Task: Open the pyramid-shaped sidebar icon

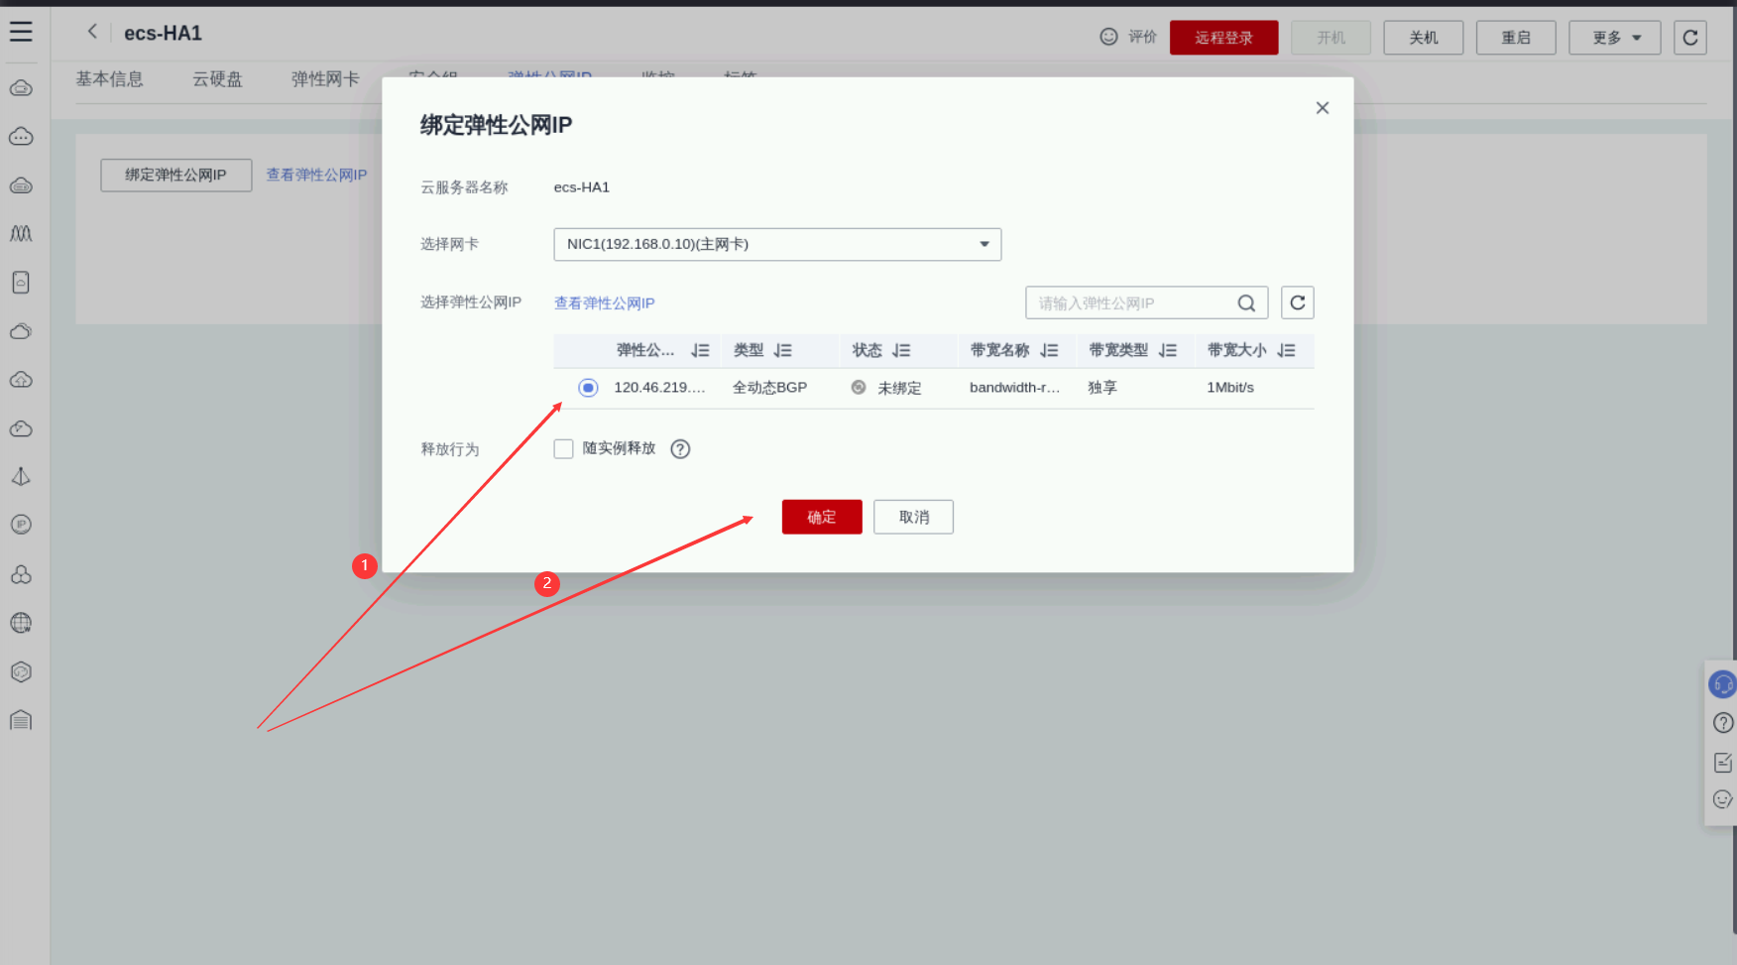Action: point(21,477)
